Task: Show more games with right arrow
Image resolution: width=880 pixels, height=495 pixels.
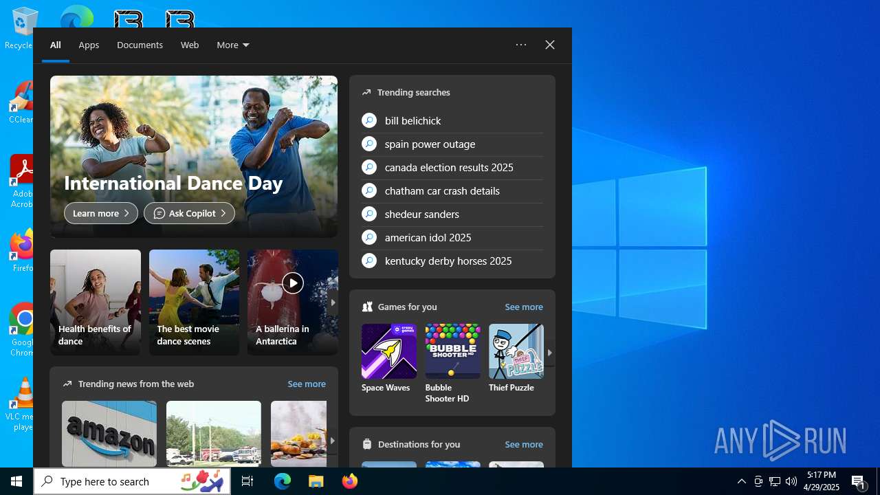Action: (549, 353)
